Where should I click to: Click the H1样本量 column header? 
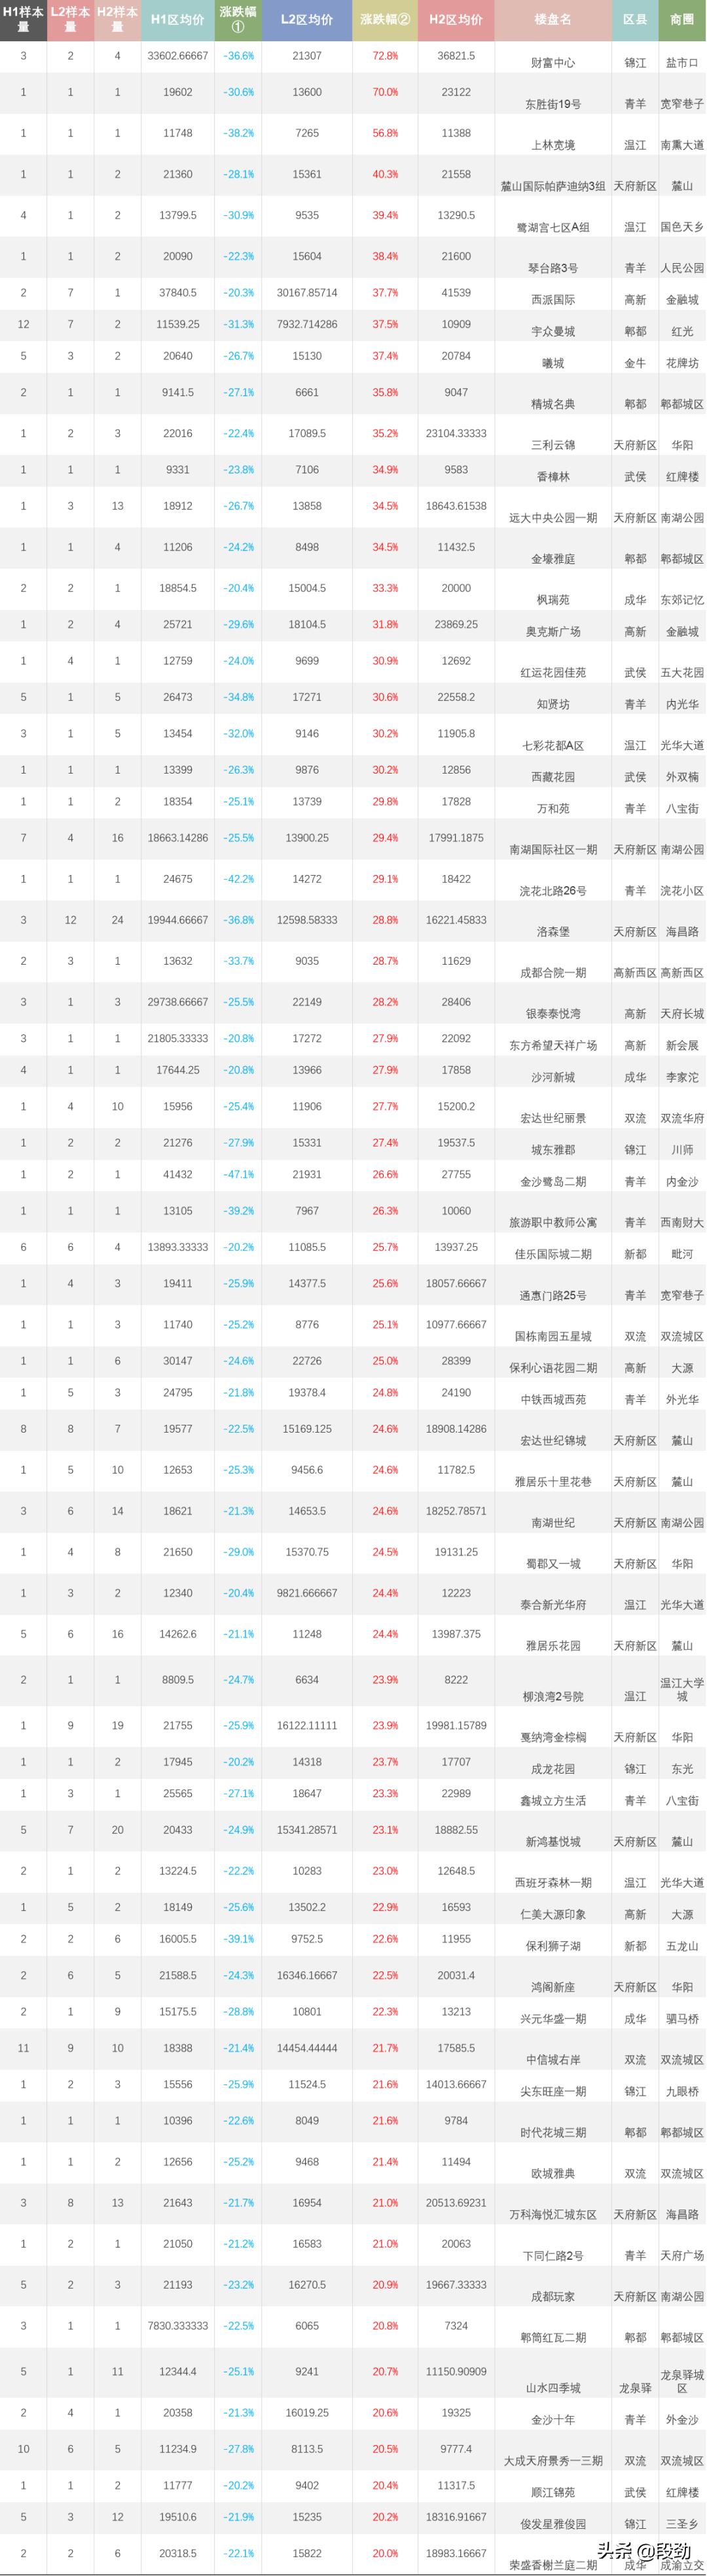click(x=23, y=20)
